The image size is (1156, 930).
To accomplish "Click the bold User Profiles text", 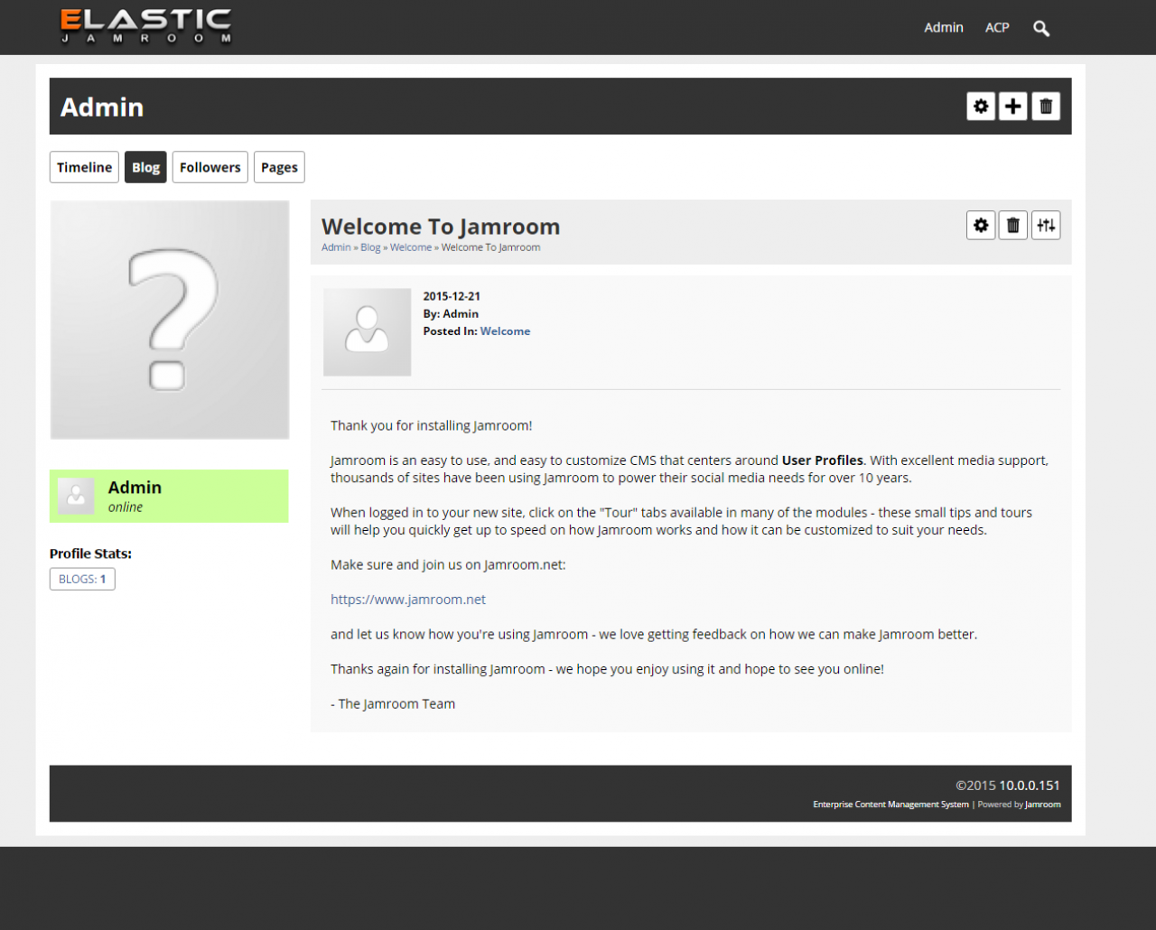I will (x=823, y=460).
